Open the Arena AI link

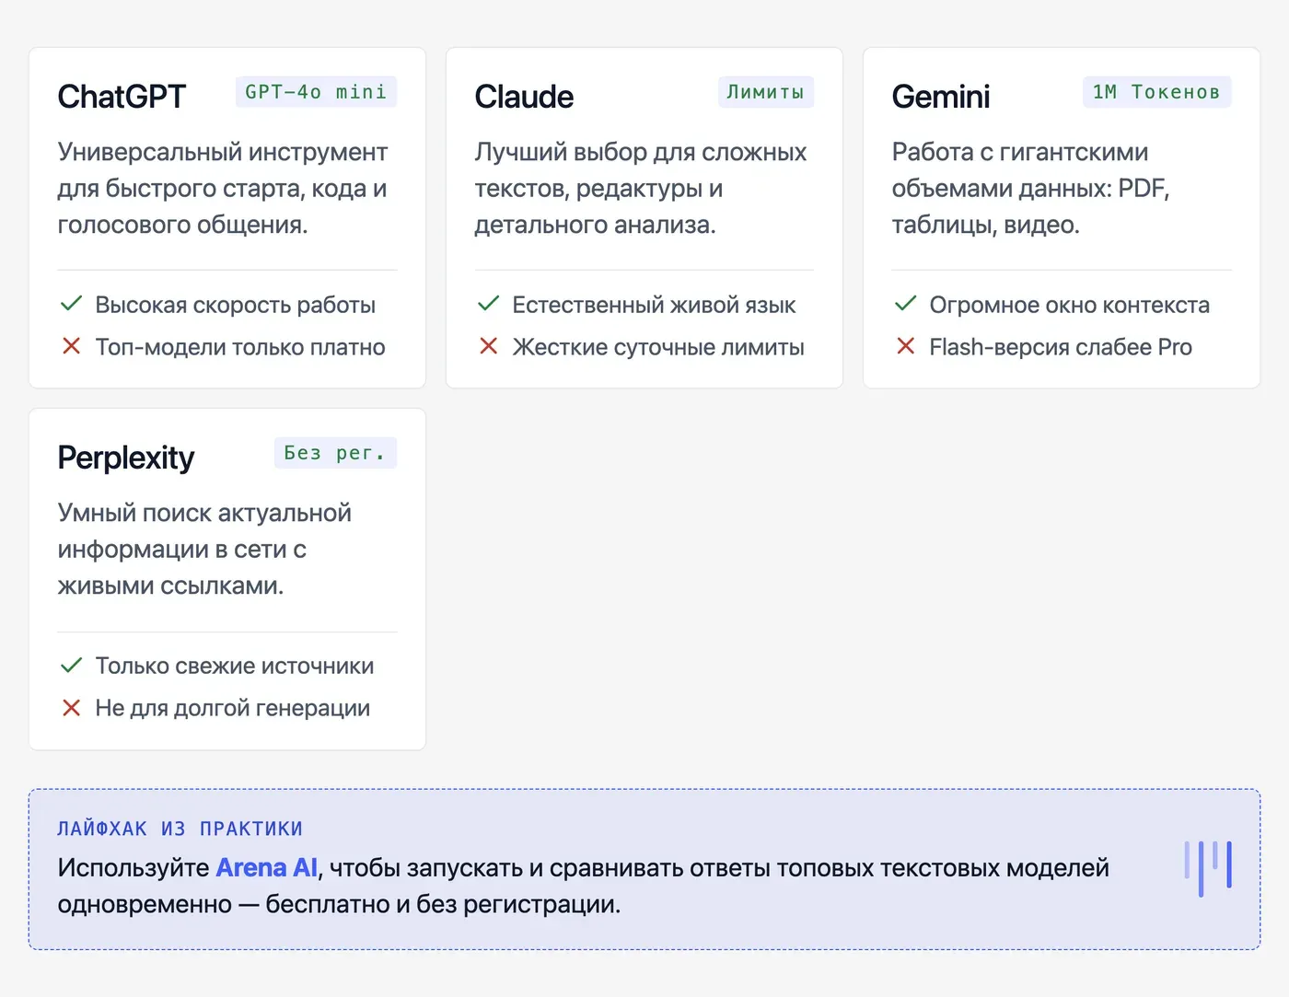(x=267, y=868)
